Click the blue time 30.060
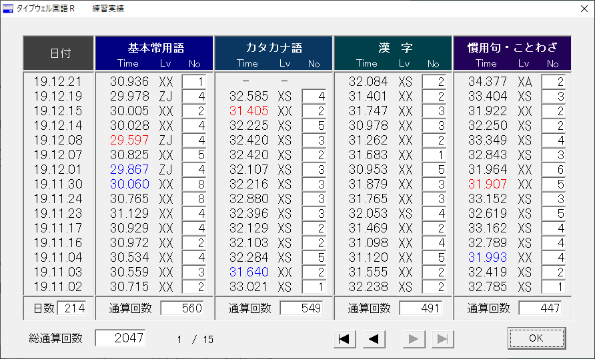 129,184
